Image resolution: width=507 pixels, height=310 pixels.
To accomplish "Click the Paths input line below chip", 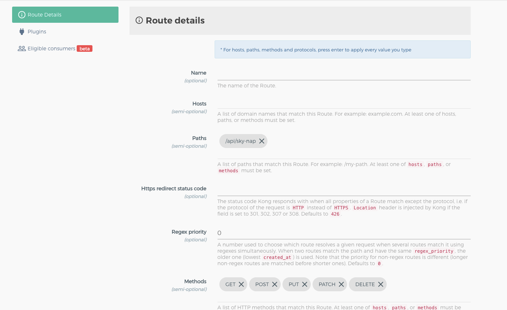I will (344, 155).
